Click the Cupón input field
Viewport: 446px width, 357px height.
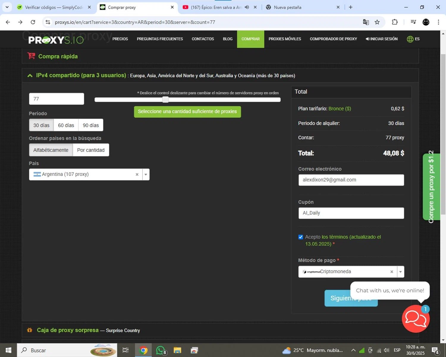[351, 213]
